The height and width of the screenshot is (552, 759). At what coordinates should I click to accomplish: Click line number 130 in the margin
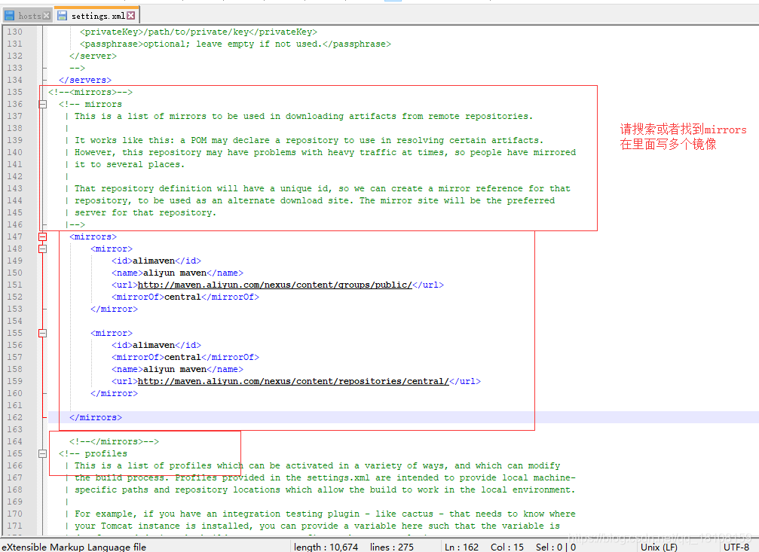tap(14, 32)
